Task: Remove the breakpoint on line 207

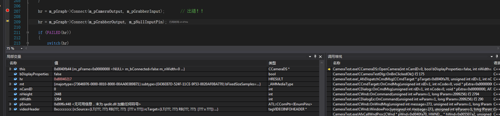Action: coord(7,10)
